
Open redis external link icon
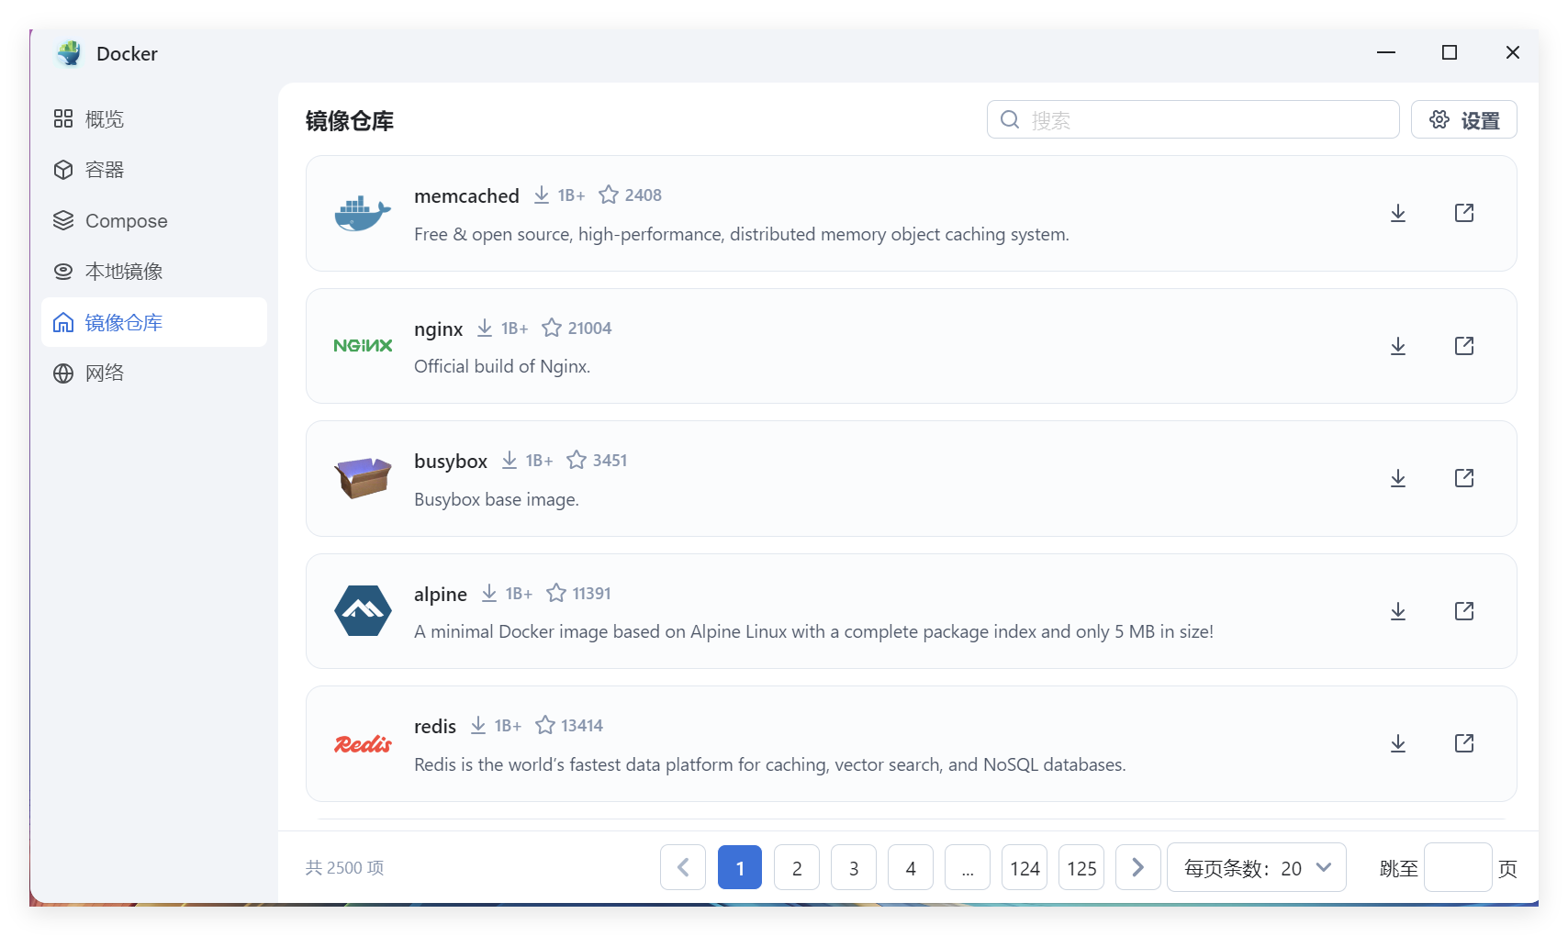1464,743
